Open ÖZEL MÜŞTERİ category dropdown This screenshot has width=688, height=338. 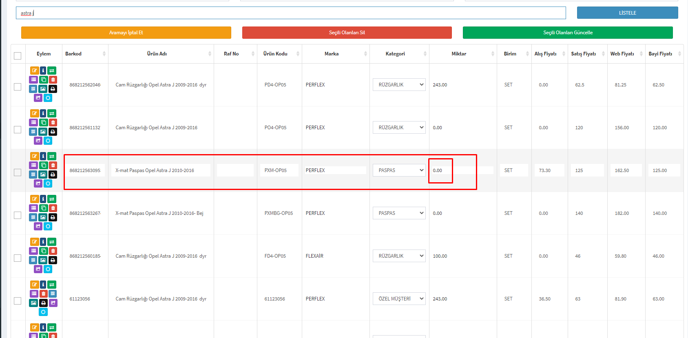click(399, 299)
